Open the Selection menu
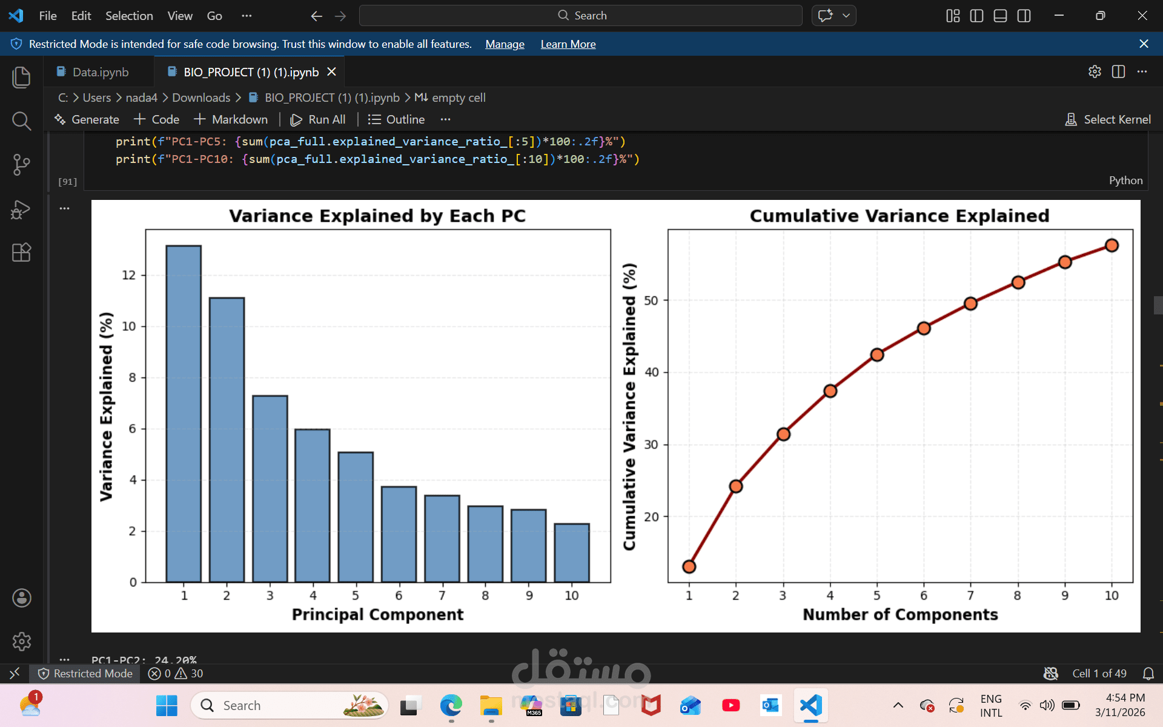 pos(129,16)
